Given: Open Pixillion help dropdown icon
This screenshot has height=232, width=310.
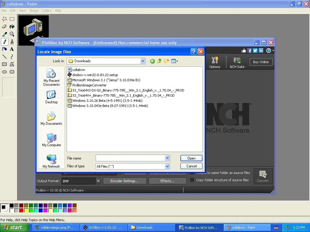Looking at the screenshot, I should (x=270, y=51).
